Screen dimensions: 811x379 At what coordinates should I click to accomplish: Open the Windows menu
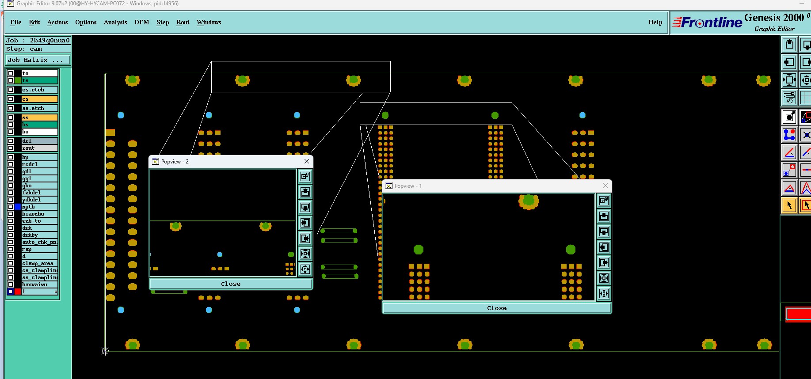pyautogui.click(x=209, y=22)
